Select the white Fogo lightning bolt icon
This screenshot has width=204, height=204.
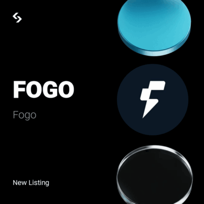coord(152,99)
